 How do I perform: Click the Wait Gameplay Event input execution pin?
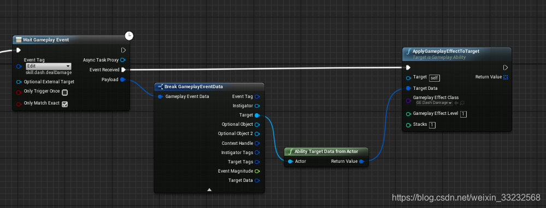(19, 50)
